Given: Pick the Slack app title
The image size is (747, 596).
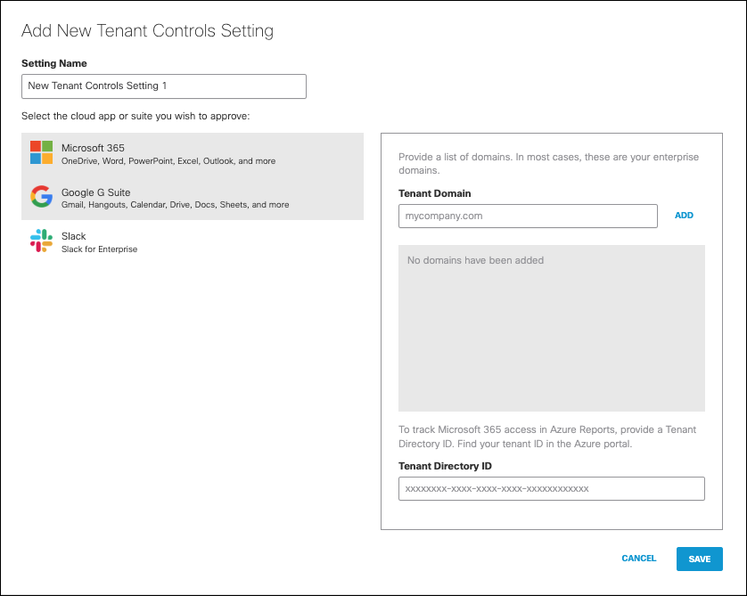Looking at the screenshot, I should coord(74,236).
